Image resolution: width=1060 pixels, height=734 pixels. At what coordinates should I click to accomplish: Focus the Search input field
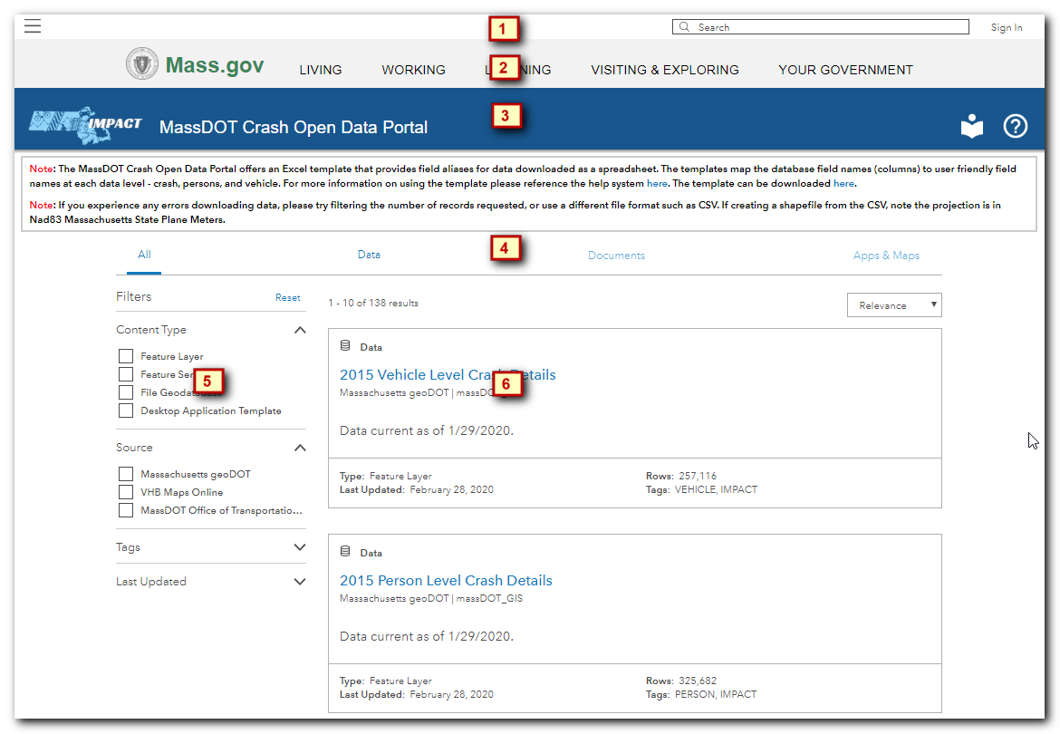[x=821, y=27]
